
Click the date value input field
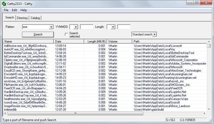point(87,27)
